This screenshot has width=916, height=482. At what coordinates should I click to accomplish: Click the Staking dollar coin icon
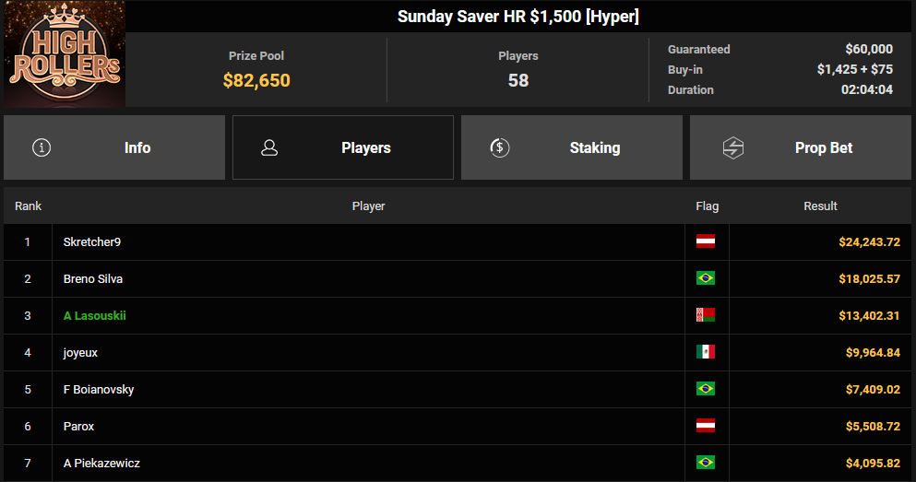click(499, 147)
